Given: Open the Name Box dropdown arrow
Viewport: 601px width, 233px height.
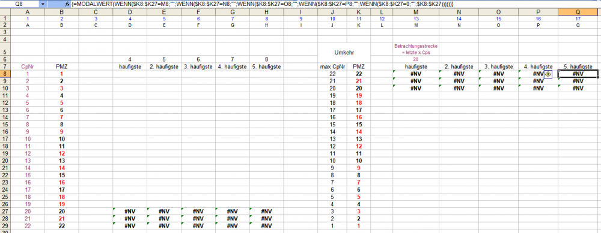Looking at the screenshot, I should tap(43, 4).
